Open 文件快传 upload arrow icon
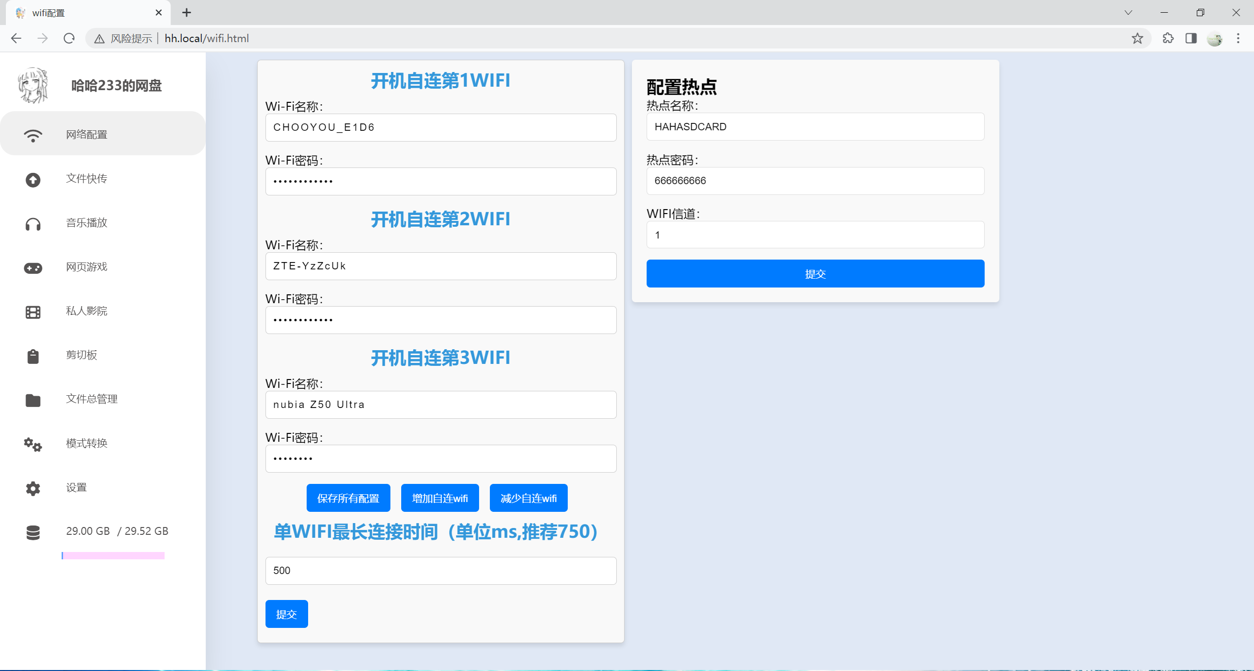This screenshot has width=1254, height=671. point(33,180)
